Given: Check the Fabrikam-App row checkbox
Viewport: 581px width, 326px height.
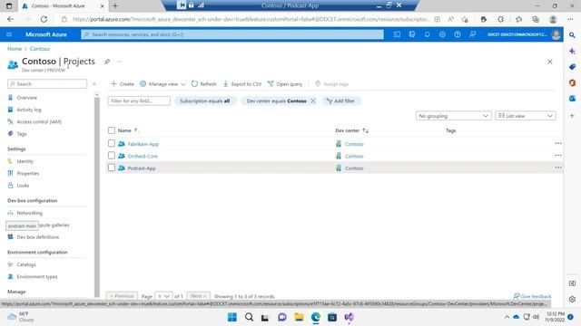Looking at the screenshot, I should click(112, 143).
